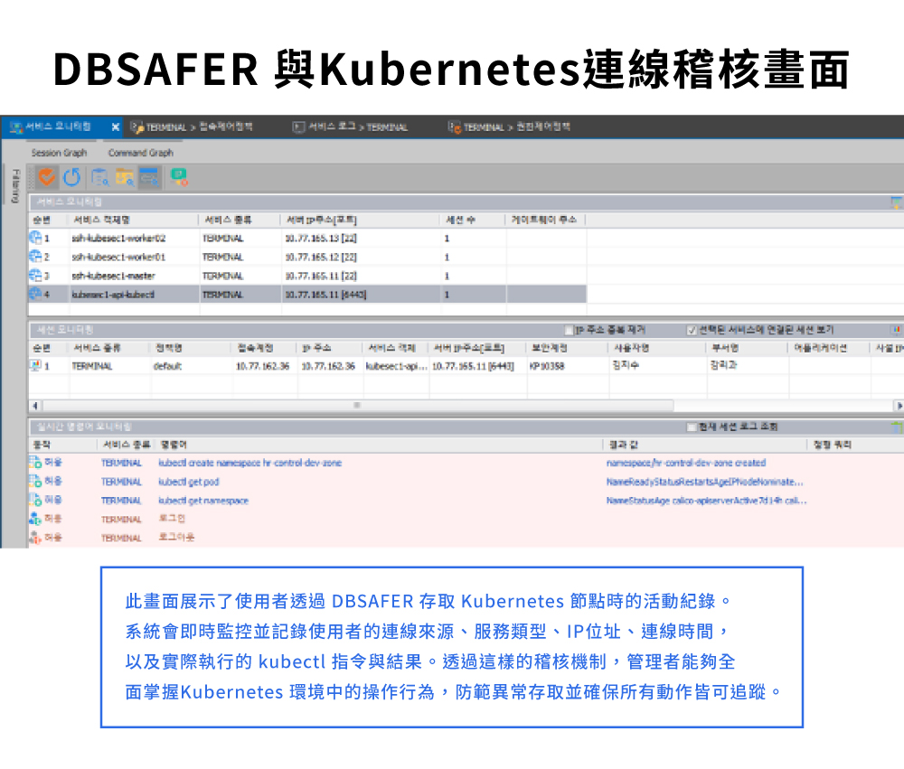The height and width of the screenshot is (769, 904).
Task: Click the 10.77.165.11 [22] server address cell
Action: (321, 277)
